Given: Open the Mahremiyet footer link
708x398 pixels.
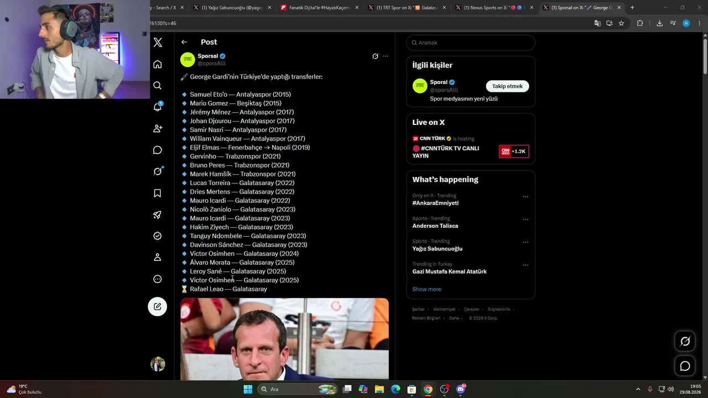Looking at the screenshot, I should coord(444,310).
